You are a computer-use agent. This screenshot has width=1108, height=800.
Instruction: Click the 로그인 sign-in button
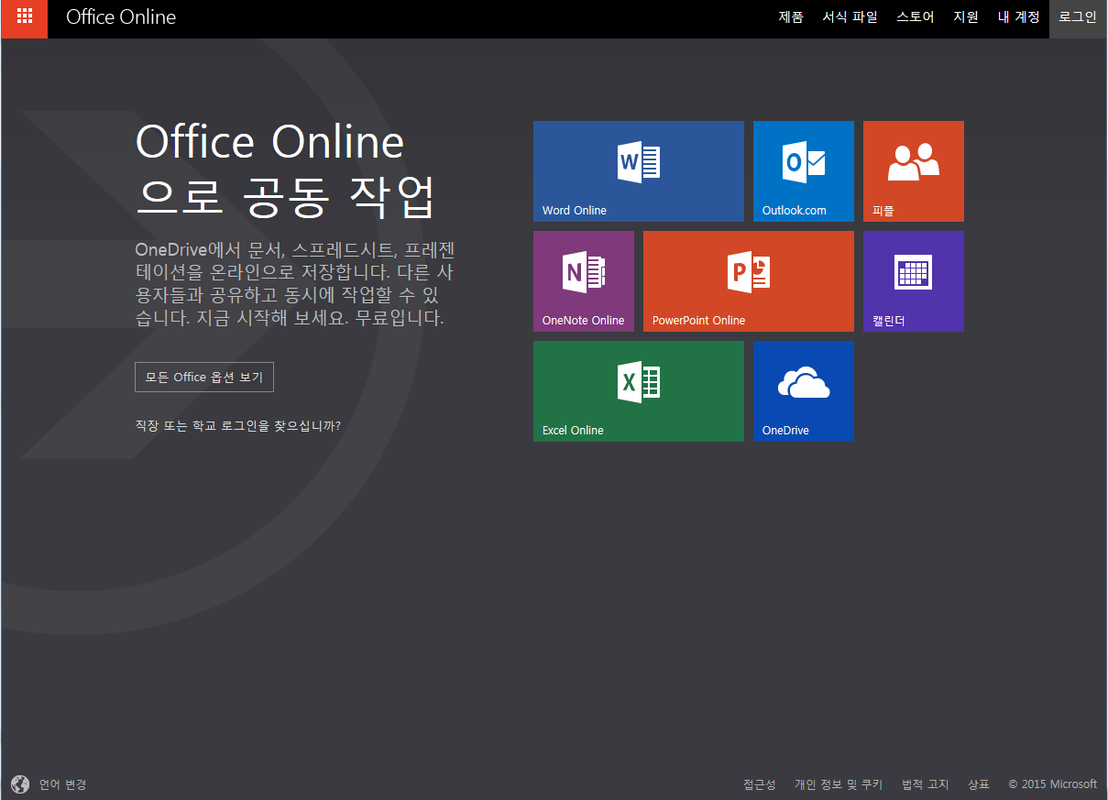point(1078,17)
